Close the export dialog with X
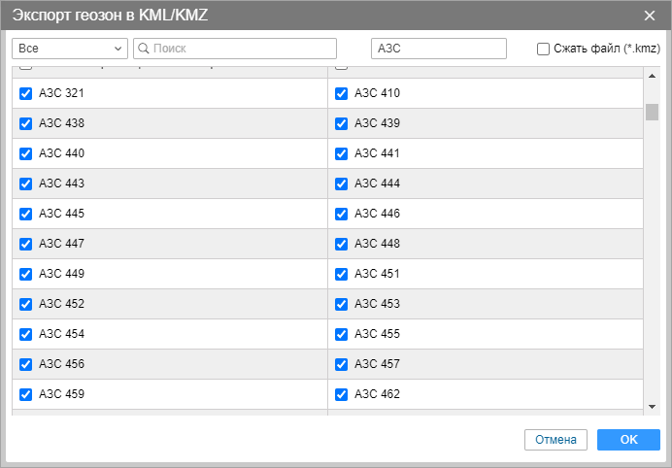 click(650, 15)
